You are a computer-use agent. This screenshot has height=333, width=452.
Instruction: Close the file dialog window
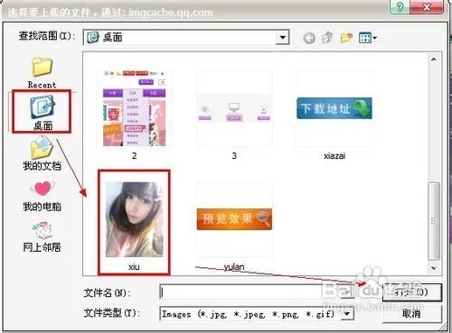coord(427,6)
